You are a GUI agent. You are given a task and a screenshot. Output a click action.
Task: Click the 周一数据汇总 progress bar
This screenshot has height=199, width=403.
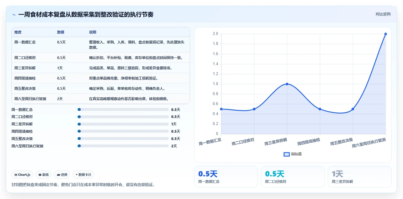(x=123, y=109)
